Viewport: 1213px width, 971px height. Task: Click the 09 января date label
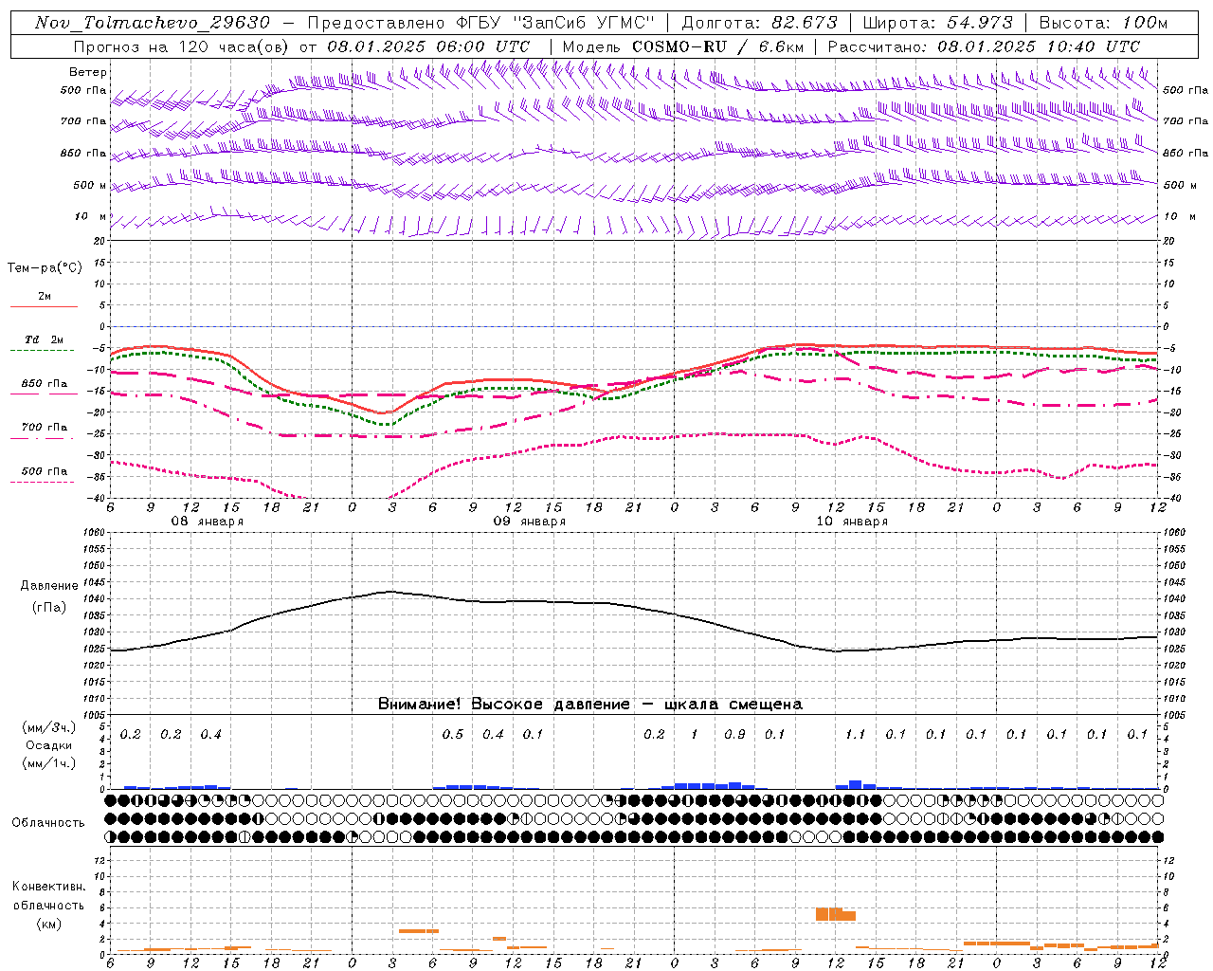click(x=529, y=522)
